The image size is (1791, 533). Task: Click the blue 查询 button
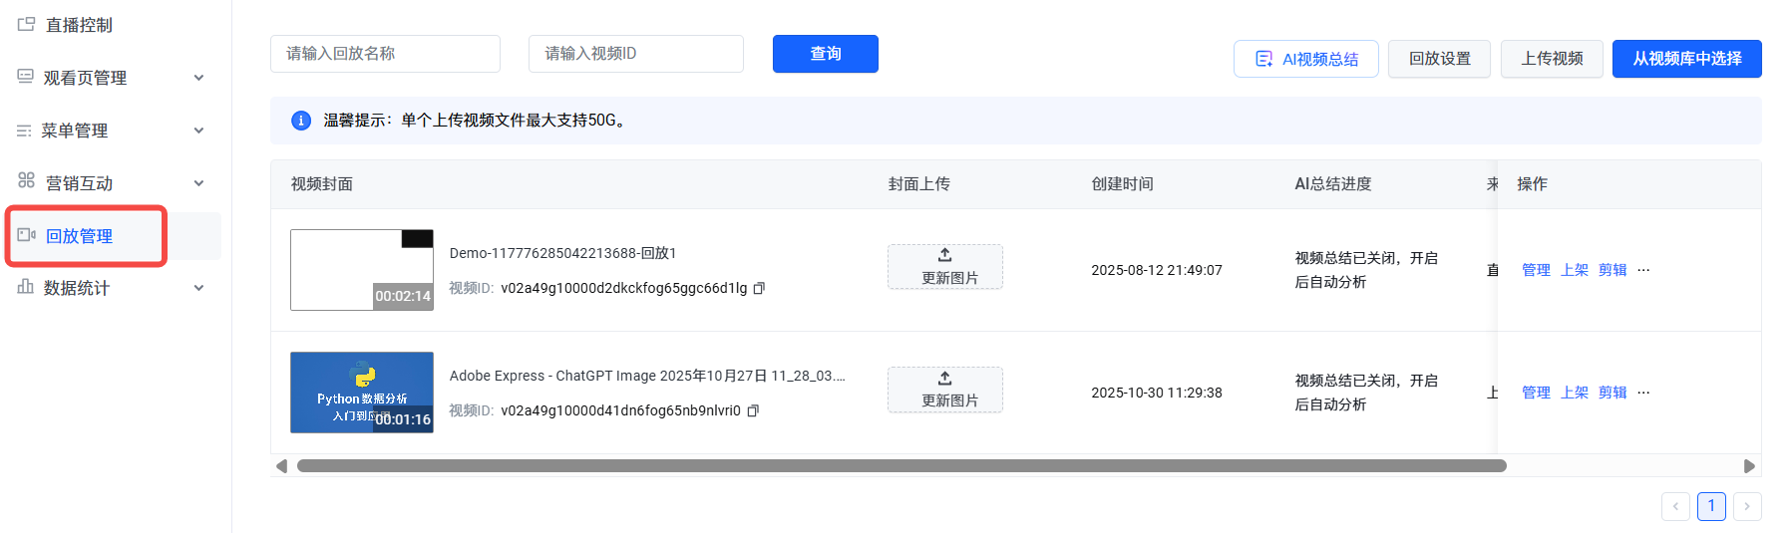pyautogui.click(x=825, y=54)
